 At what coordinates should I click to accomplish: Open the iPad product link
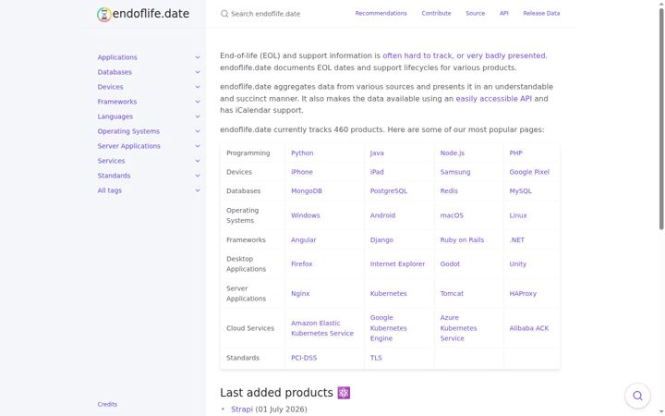tap(377, 172)
